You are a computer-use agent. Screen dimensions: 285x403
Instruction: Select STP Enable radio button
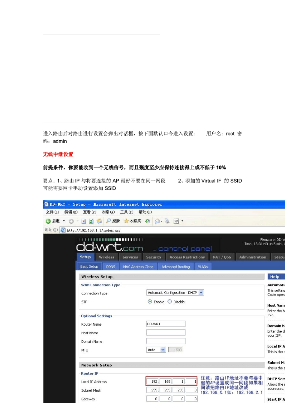tap(150, 302)
